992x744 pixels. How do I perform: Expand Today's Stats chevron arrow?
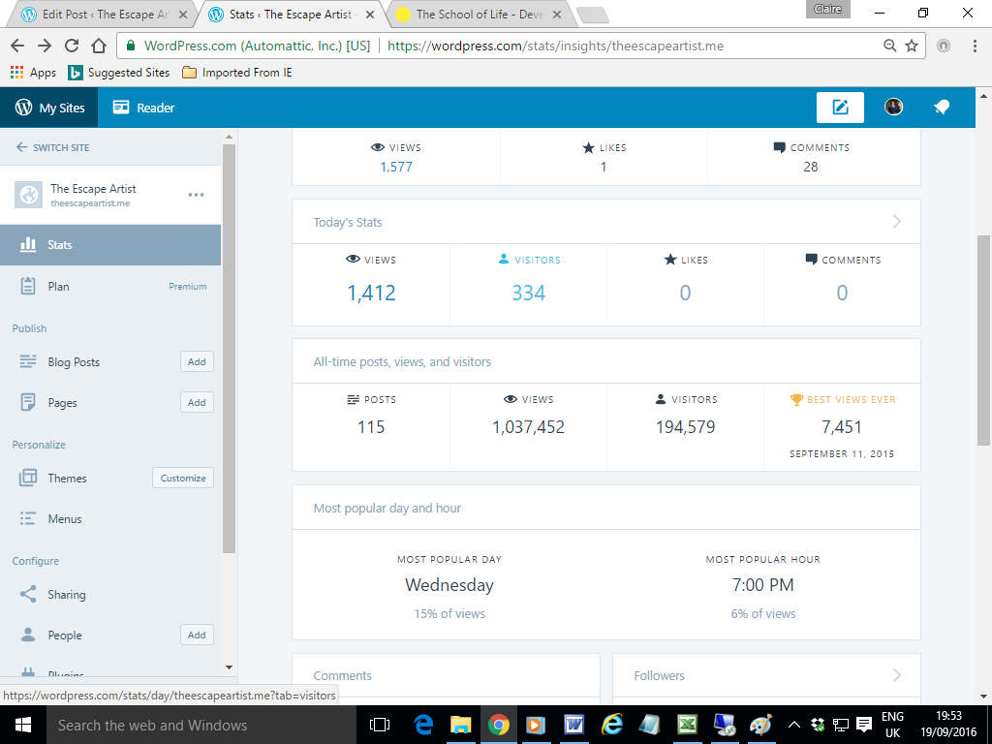click(x=896, y=222)
